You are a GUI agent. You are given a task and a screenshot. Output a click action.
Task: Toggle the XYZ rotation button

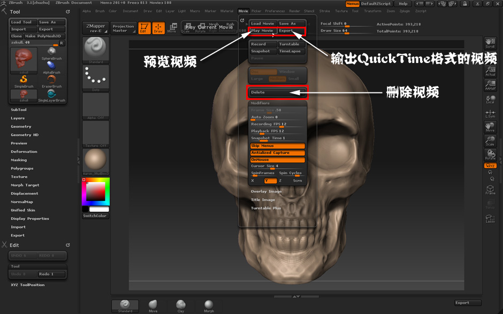coord(490,166)
